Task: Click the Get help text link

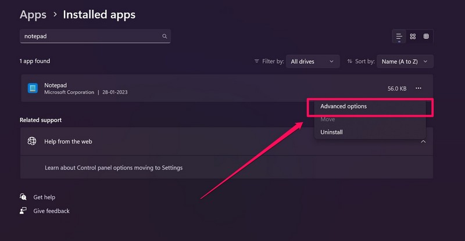Action: [45, 197]
